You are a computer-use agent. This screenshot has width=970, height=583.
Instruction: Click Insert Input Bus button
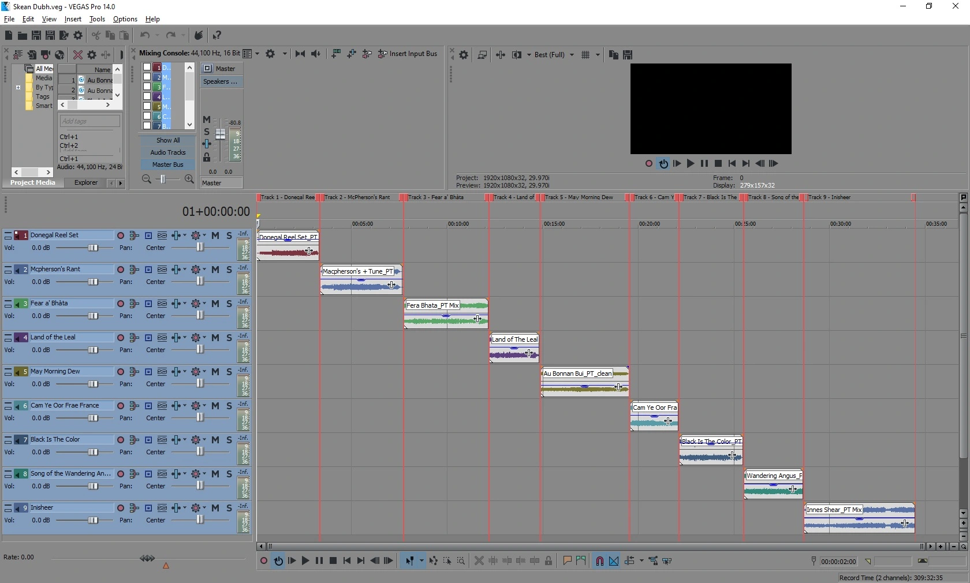point(408,54)
